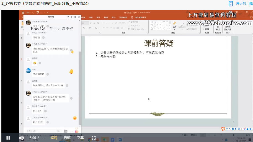Click the 拍六张吗? chat message
Viewport: 253px width, 142px height.
coord(38,122)
